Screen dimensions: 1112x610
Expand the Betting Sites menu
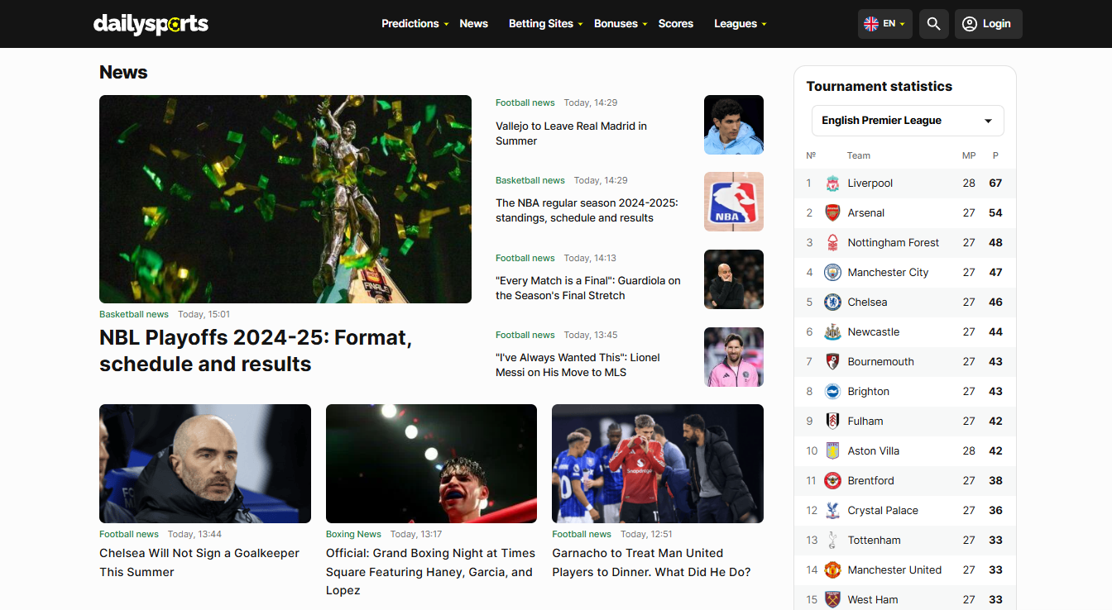(x=546, y=24)
